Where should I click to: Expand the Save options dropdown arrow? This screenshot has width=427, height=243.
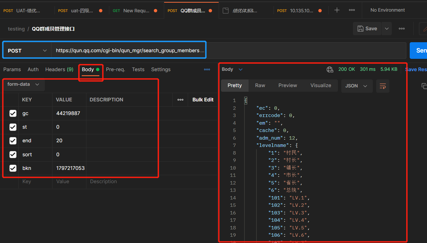coord(387,29)
